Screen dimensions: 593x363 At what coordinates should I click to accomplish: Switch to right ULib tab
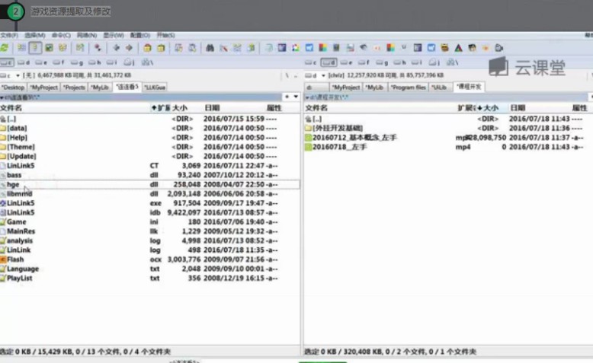click(x=440, y=88)
